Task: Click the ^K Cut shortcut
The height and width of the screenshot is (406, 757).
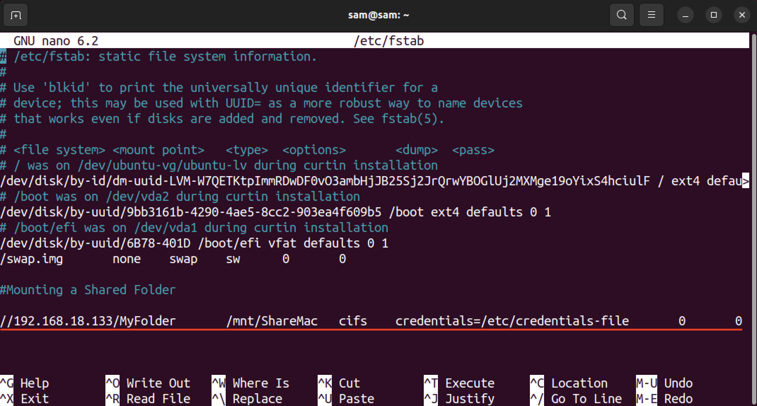Action: pos(339,383)
